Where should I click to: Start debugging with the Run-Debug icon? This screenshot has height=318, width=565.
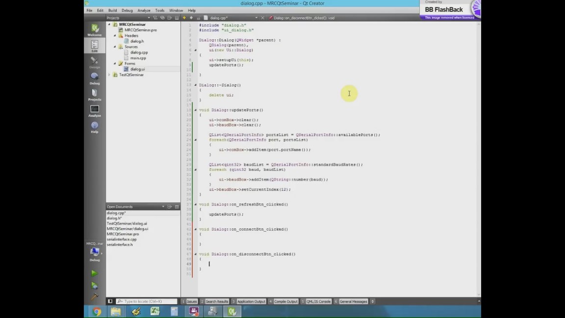coord(94,285)
